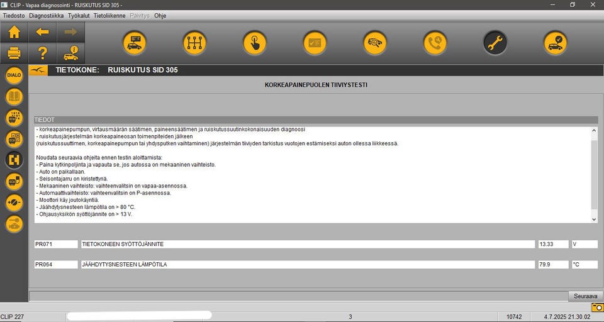Open car with checkmark validation icon

tap(555, 43)
